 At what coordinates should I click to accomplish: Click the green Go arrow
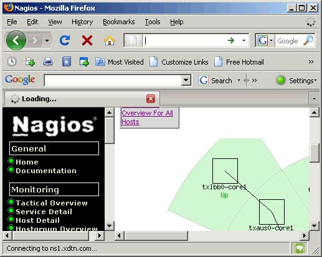pyautogui.click(x=231, y=40)
